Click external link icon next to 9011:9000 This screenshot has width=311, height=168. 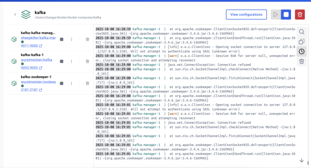[40, 46]
